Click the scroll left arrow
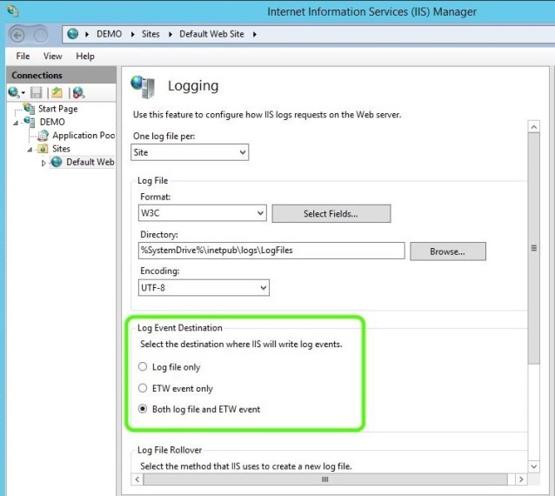This screenshot has height=496, width=555. [137, 479]
